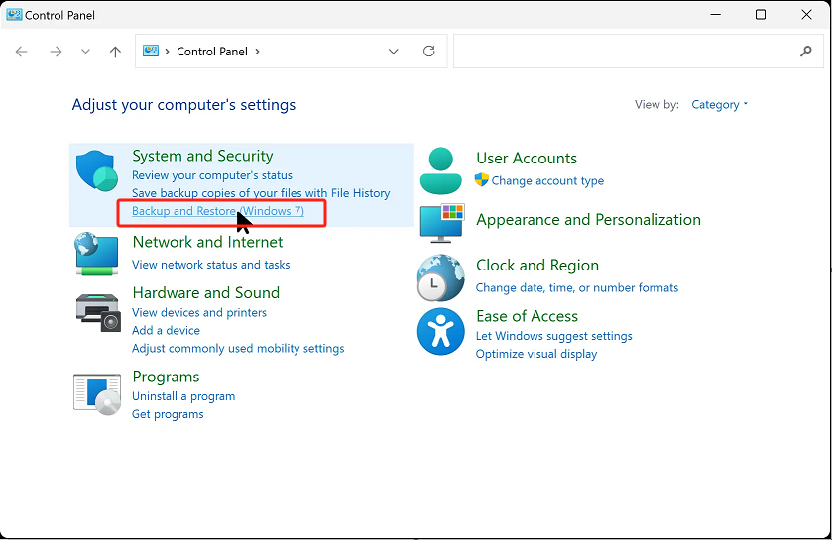Click the Control Panel breadcrumb text

[x=212, y=52]
